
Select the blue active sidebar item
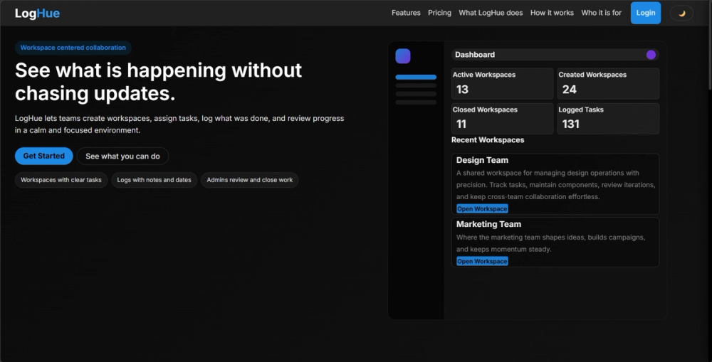(x=416, y=77)
